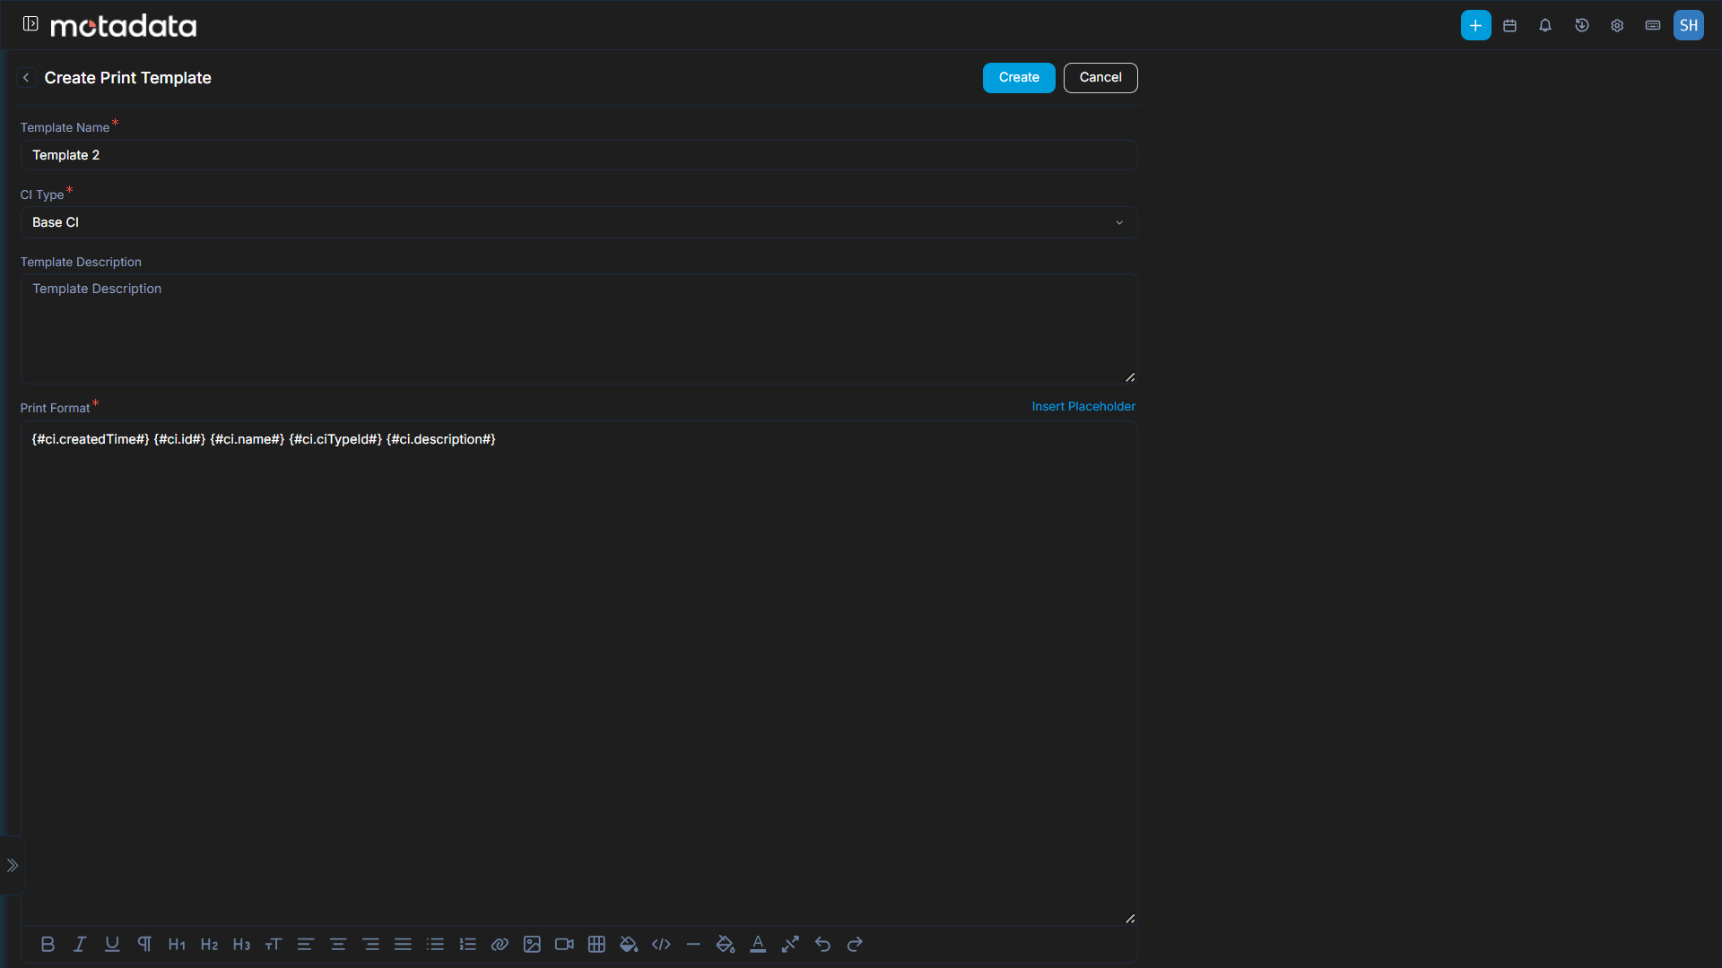Open CI Type dropdown showing Base CI
The width and height of the screenshot is (1722, 968).
point(578,222)
